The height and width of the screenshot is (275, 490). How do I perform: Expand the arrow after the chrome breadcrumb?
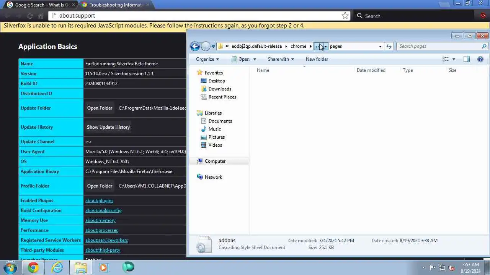click(310, 46)
